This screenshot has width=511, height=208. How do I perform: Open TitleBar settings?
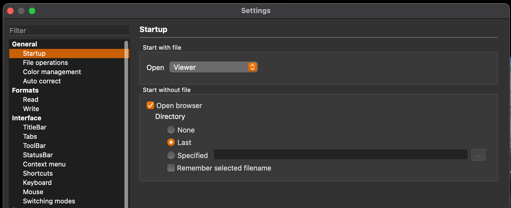pos(34,127)
